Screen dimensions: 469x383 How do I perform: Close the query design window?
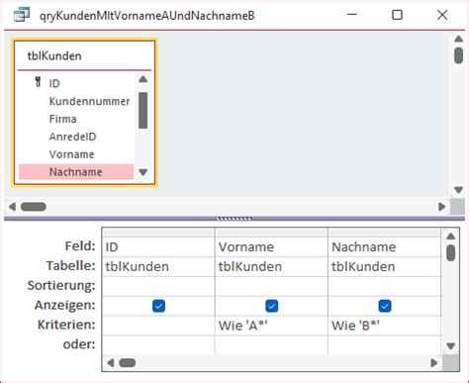click(x=442, y=15)
